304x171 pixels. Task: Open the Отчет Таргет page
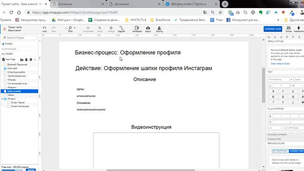point(18,103)
